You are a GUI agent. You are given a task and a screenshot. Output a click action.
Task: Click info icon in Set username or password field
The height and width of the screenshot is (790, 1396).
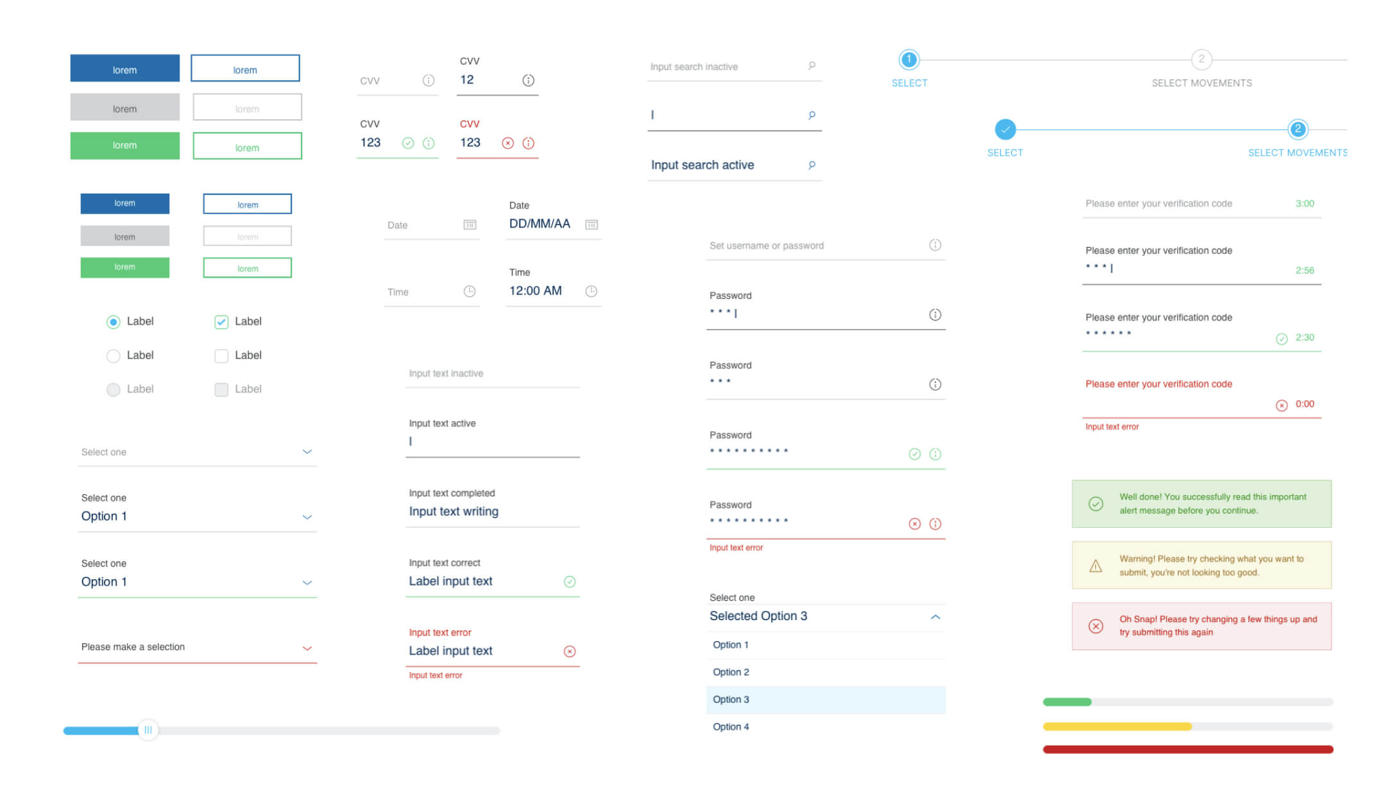935,245
